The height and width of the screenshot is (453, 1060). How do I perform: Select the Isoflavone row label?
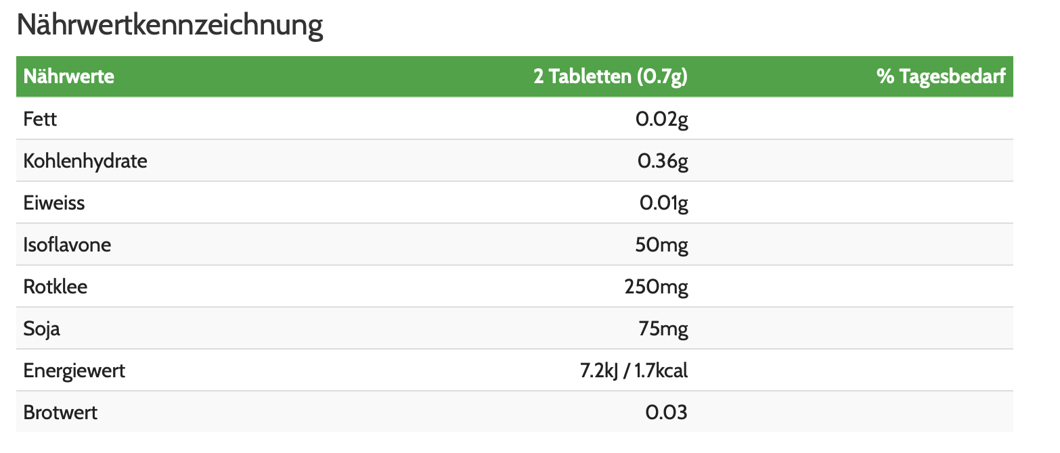click(x=67, y=245)
